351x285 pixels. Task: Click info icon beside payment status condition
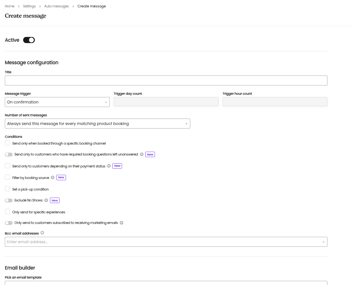[109, 166]
